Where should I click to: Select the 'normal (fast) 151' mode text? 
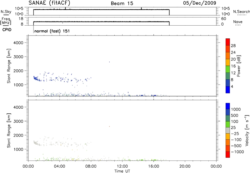(x=52, y=31)
